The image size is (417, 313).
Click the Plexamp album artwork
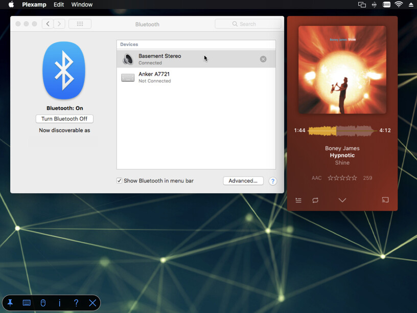tap(342, 70)
